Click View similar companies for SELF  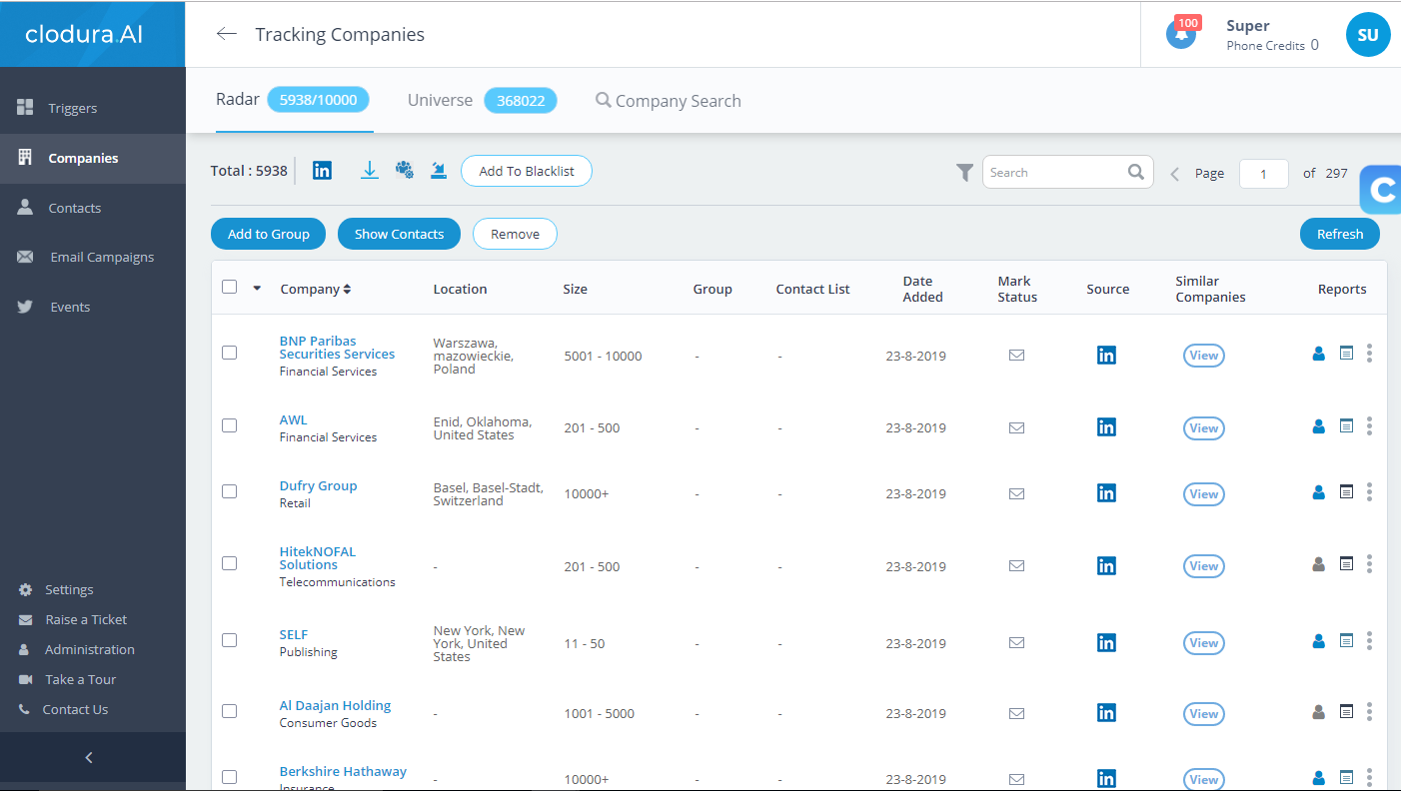[x=1204, y=643]
